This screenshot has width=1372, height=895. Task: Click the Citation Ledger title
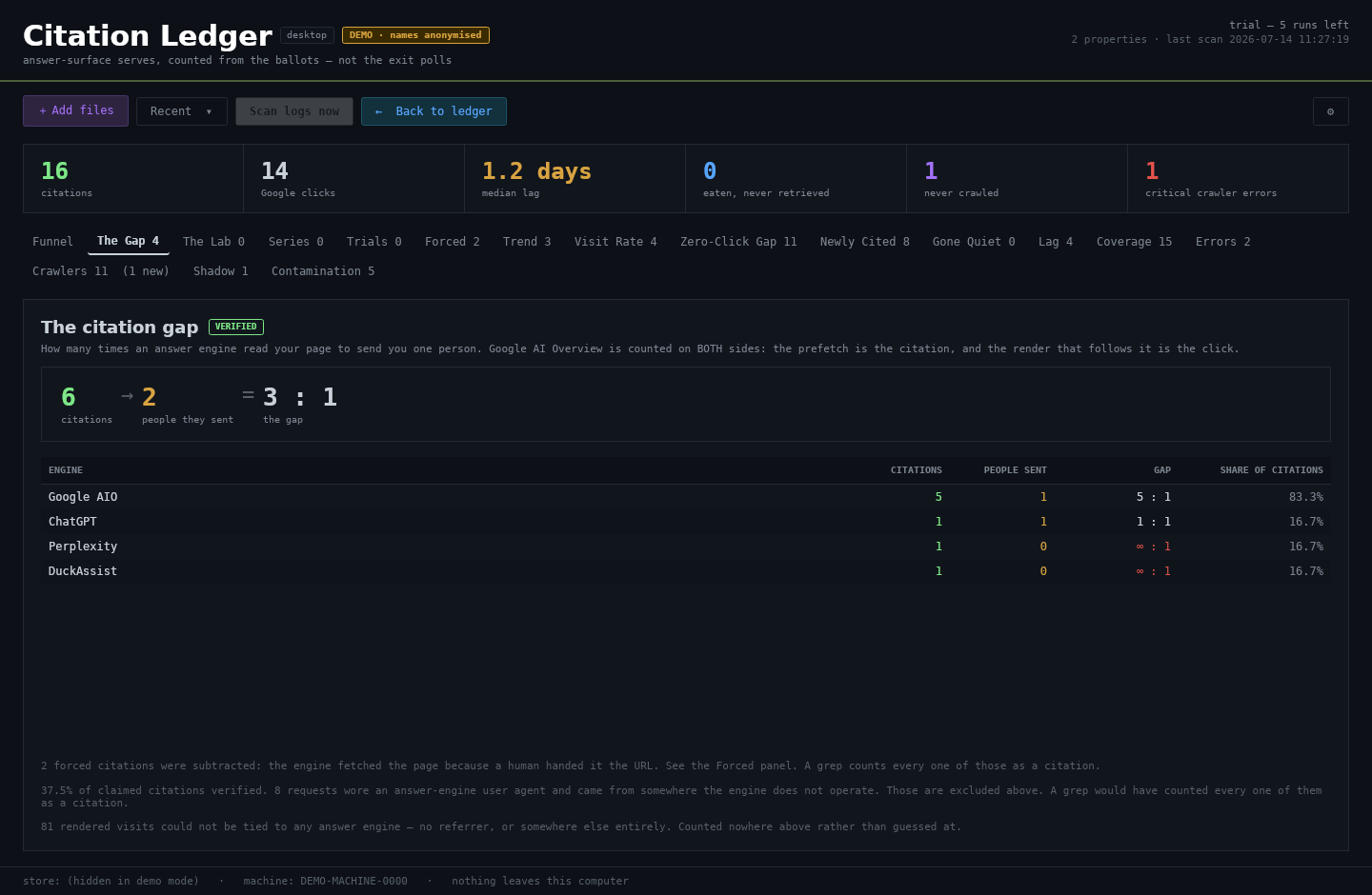[x=148, y=36]
